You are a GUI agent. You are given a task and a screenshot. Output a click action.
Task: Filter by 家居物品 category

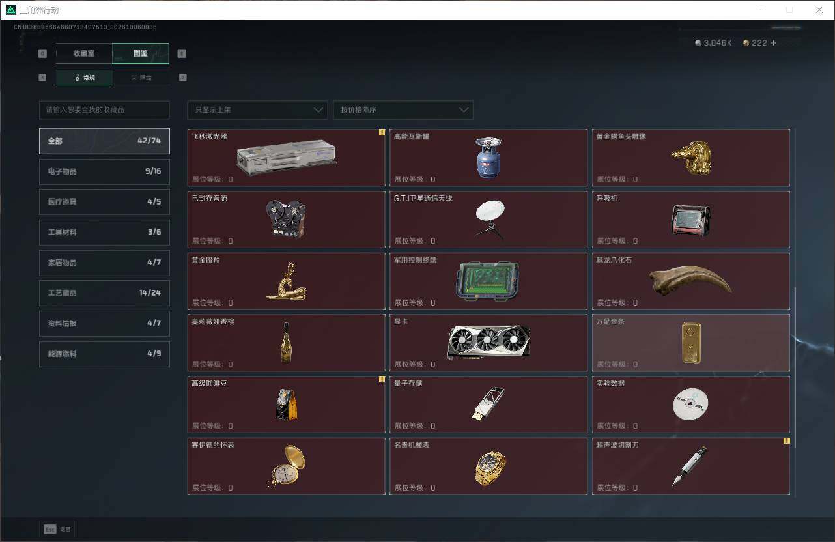pyautogui.click(x=104, y=263)
